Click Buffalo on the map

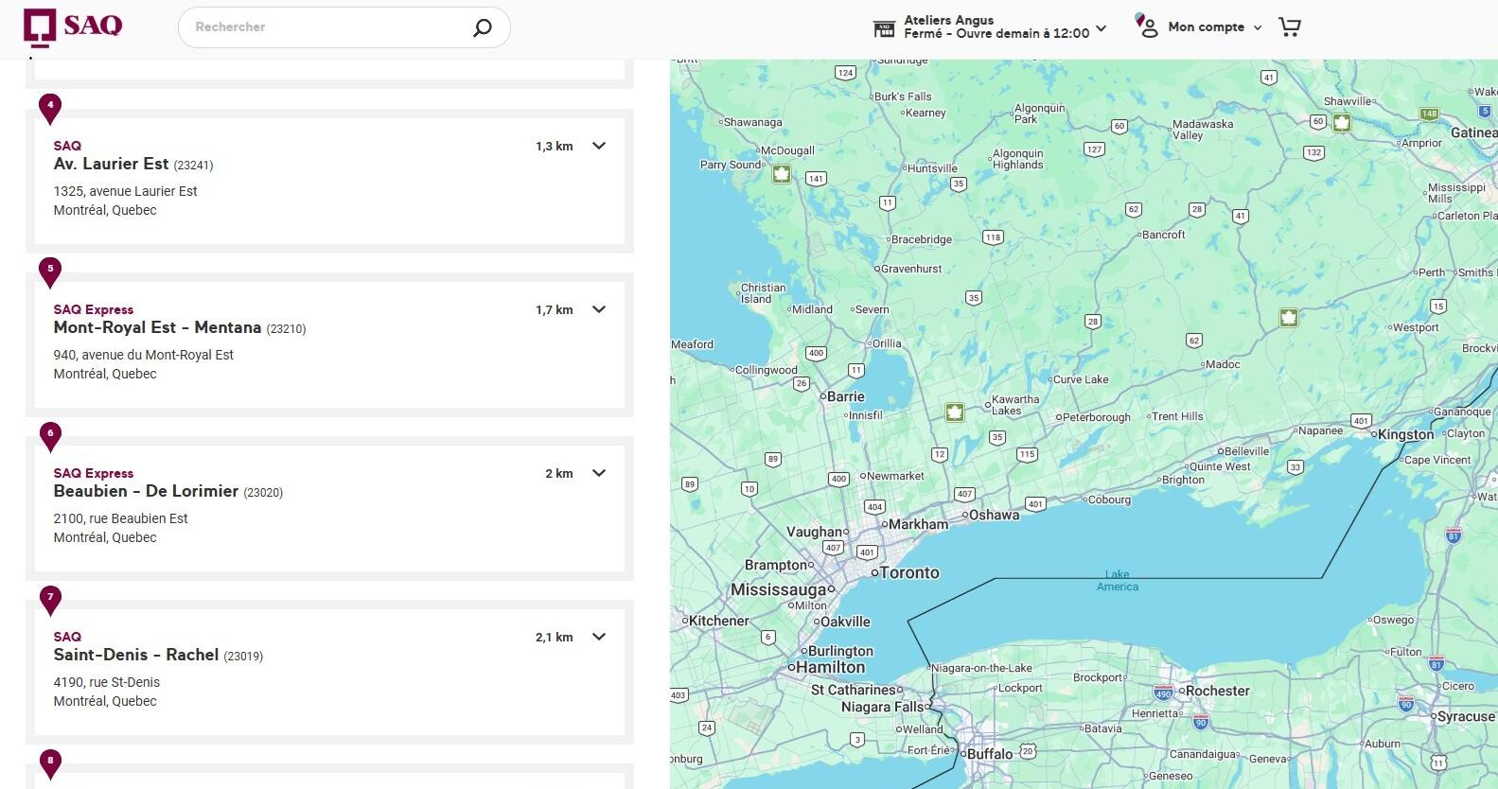click(990, 754)
